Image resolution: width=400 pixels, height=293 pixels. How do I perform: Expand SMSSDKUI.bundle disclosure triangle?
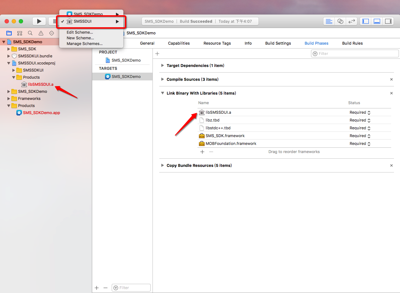pos(9,56)
